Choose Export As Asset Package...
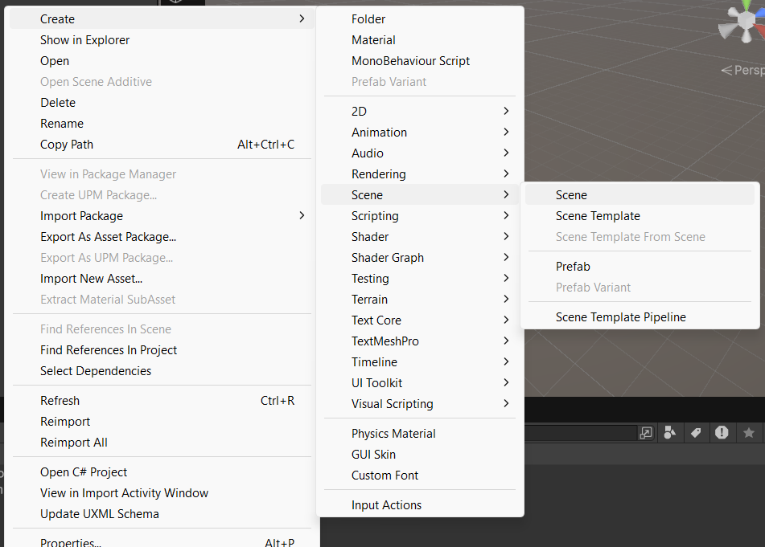Image resolution: width=765 pixels, height=547 pixels. click(x=162, y=237)
